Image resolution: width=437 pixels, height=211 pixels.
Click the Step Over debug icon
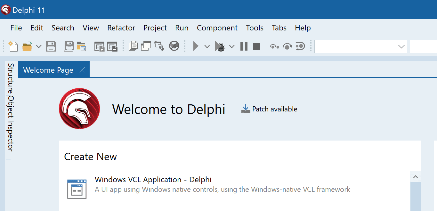(287, 47)
